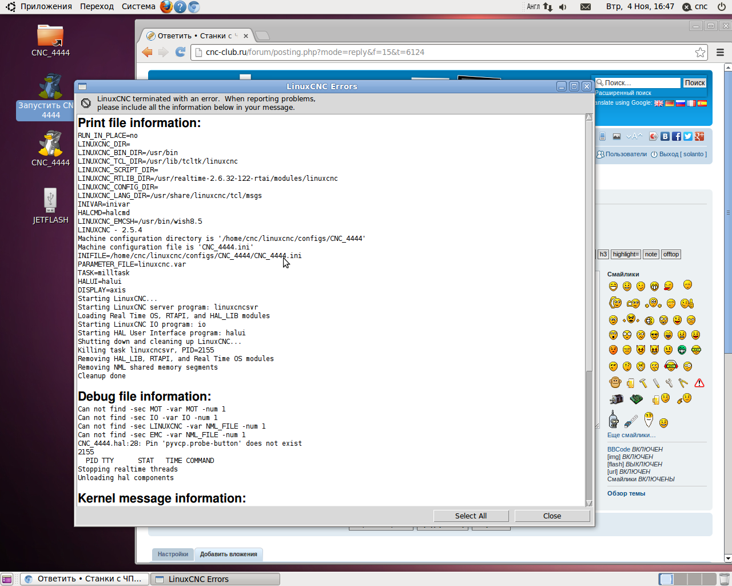The width and height of the screenshot is (732, 586).
Task: Share the page on Facebook
Action: point(677,136)
